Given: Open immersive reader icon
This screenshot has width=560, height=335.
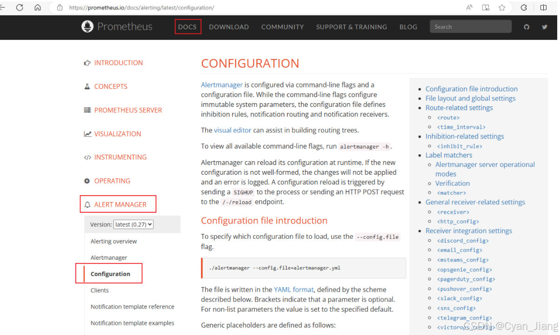Looking at the screenshot, I should [x=486, y=7].
